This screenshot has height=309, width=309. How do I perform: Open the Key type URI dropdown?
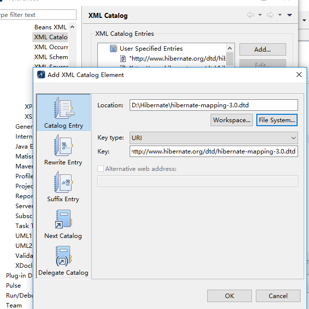tap(214, 138)
